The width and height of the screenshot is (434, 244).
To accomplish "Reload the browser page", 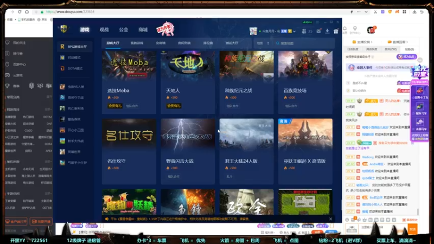I will (x=20, y=11).
